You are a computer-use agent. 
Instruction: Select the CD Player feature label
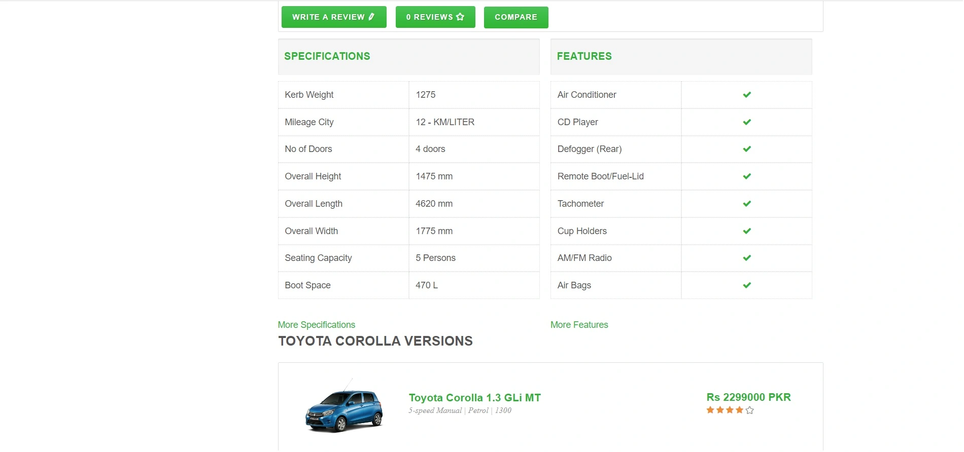[x=578, y=122]
